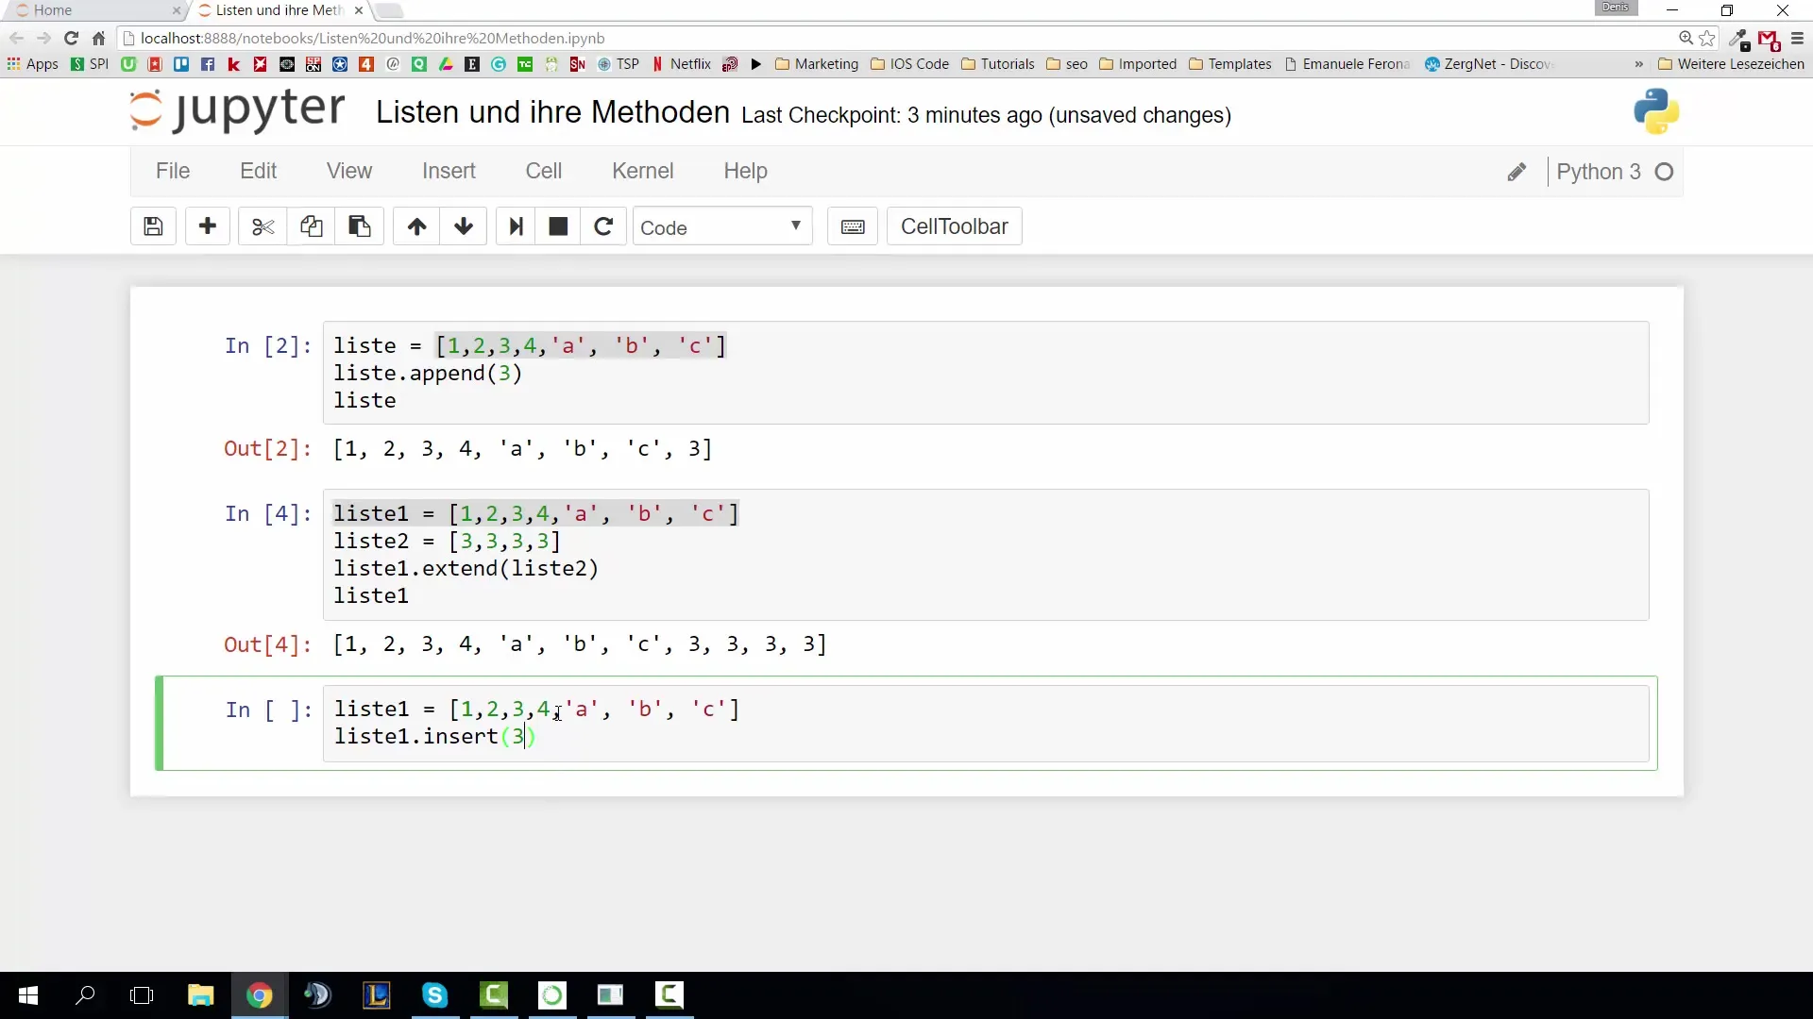Screen dimensions: 1813x1019
Task: Open the seo bookmarks folder
Action: click(1067, 64)
